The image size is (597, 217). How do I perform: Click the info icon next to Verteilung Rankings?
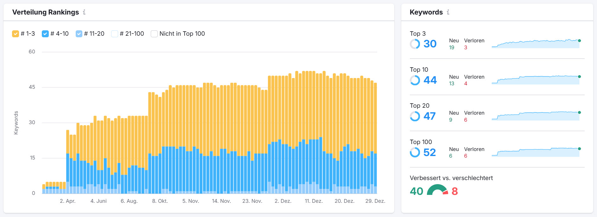84,12
